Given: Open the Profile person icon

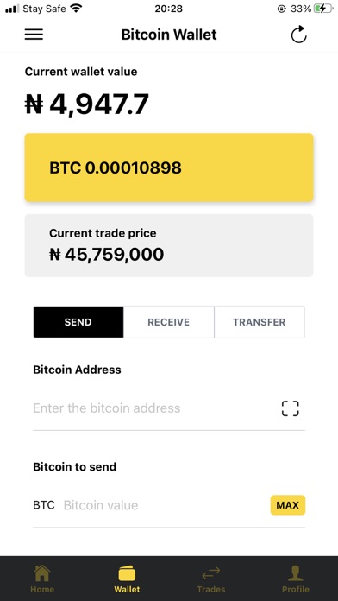Looking at the screenshot, I should pyautogui.click(x=296, y=573).
